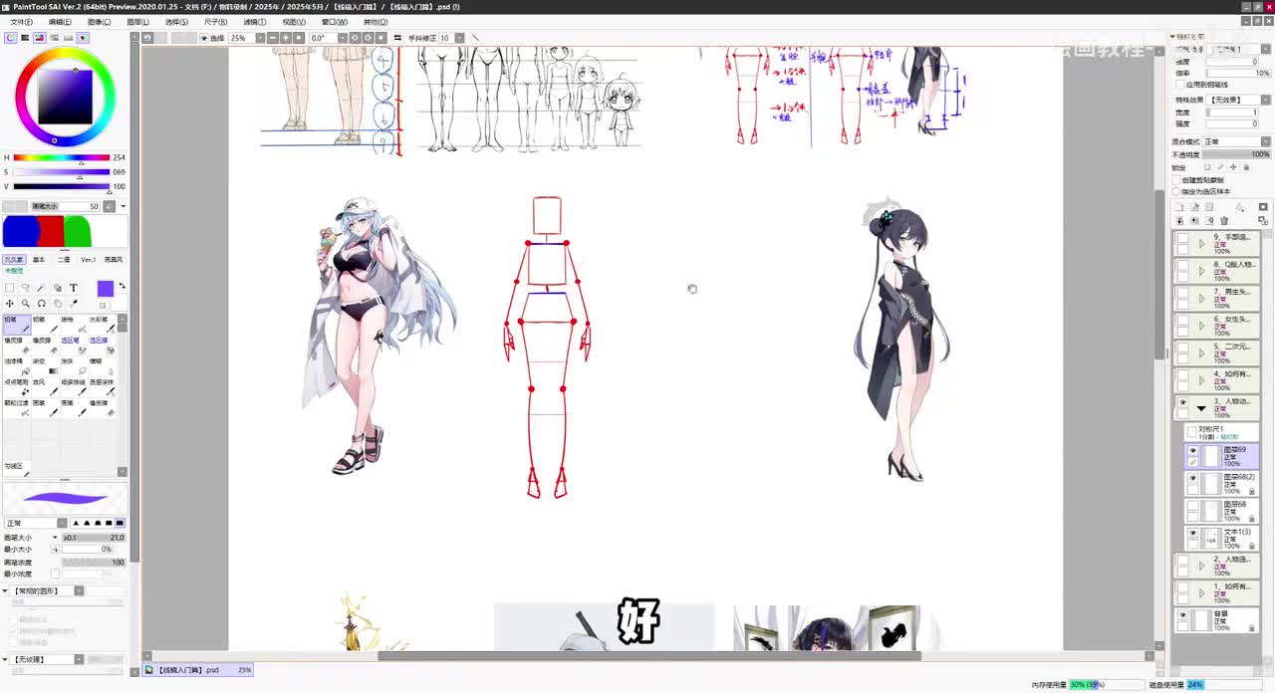1275x693 pixels.
Task: Select the magic wand tool
Action: click(42, 288)
